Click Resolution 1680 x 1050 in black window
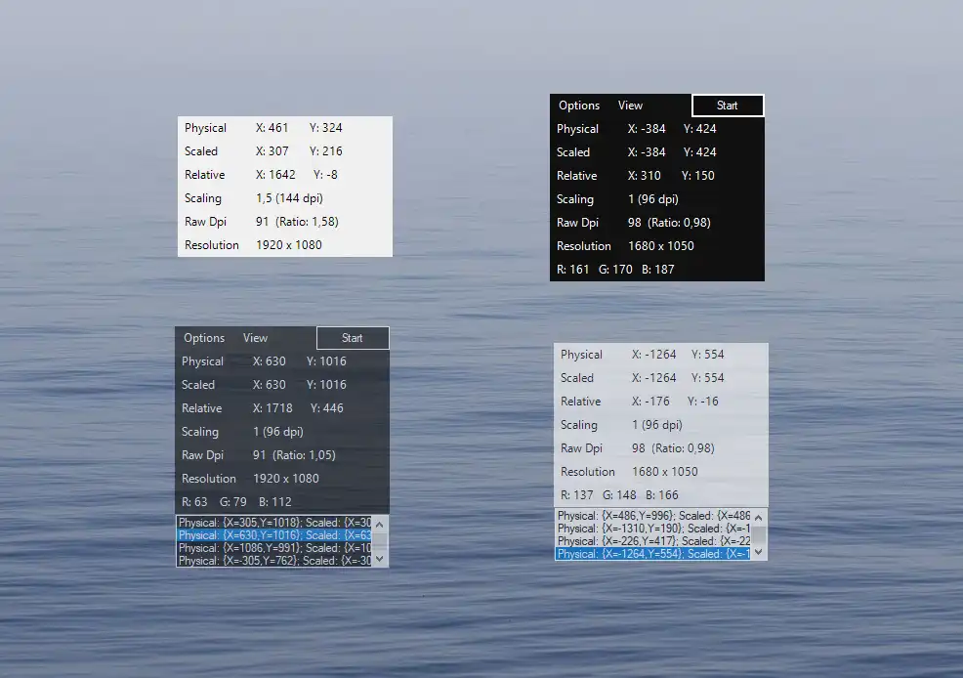Image resolution: width=963 pixels, height=678 pixels. pyautogui.click(x=661, y=246)
